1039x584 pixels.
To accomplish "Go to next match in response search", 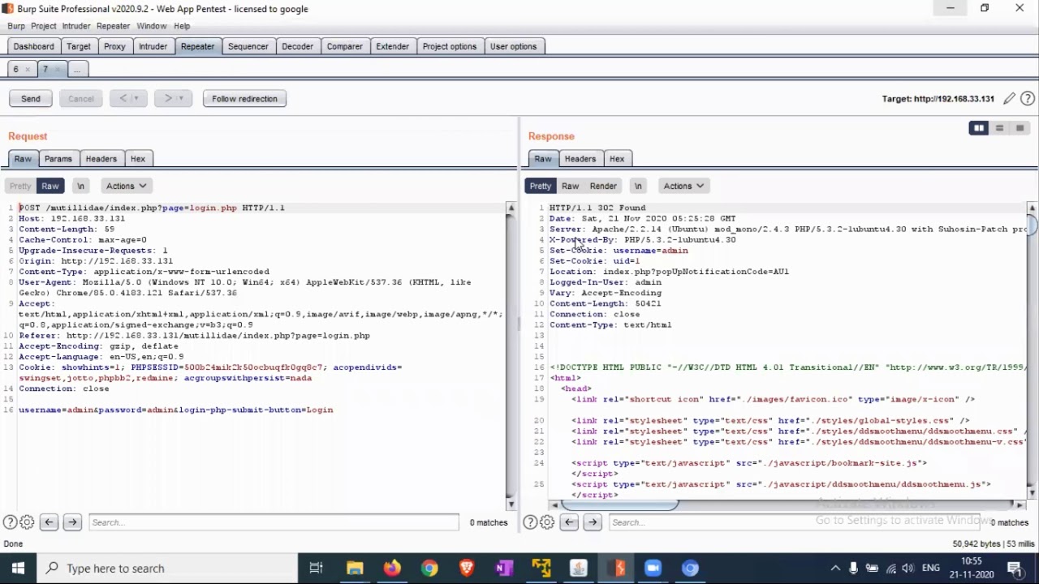I will point(593,522).
